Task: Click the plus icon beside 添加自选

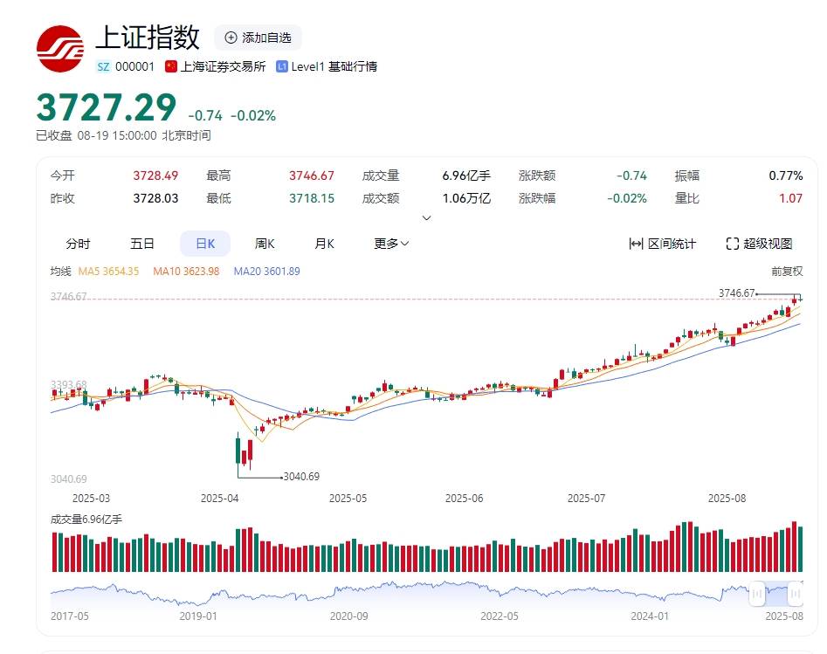Action: (x=231, y=38)
